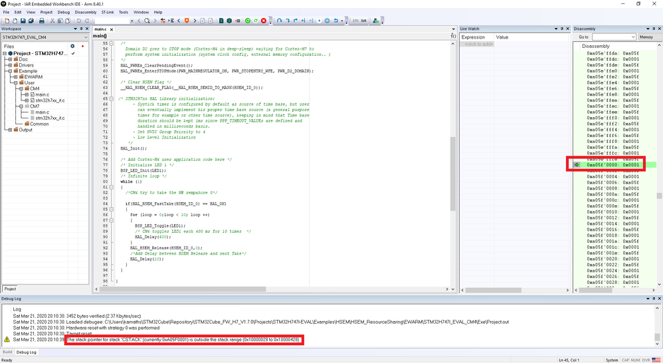Open the Project menu
Screen dimensions: 663x363
coord(47,12)
